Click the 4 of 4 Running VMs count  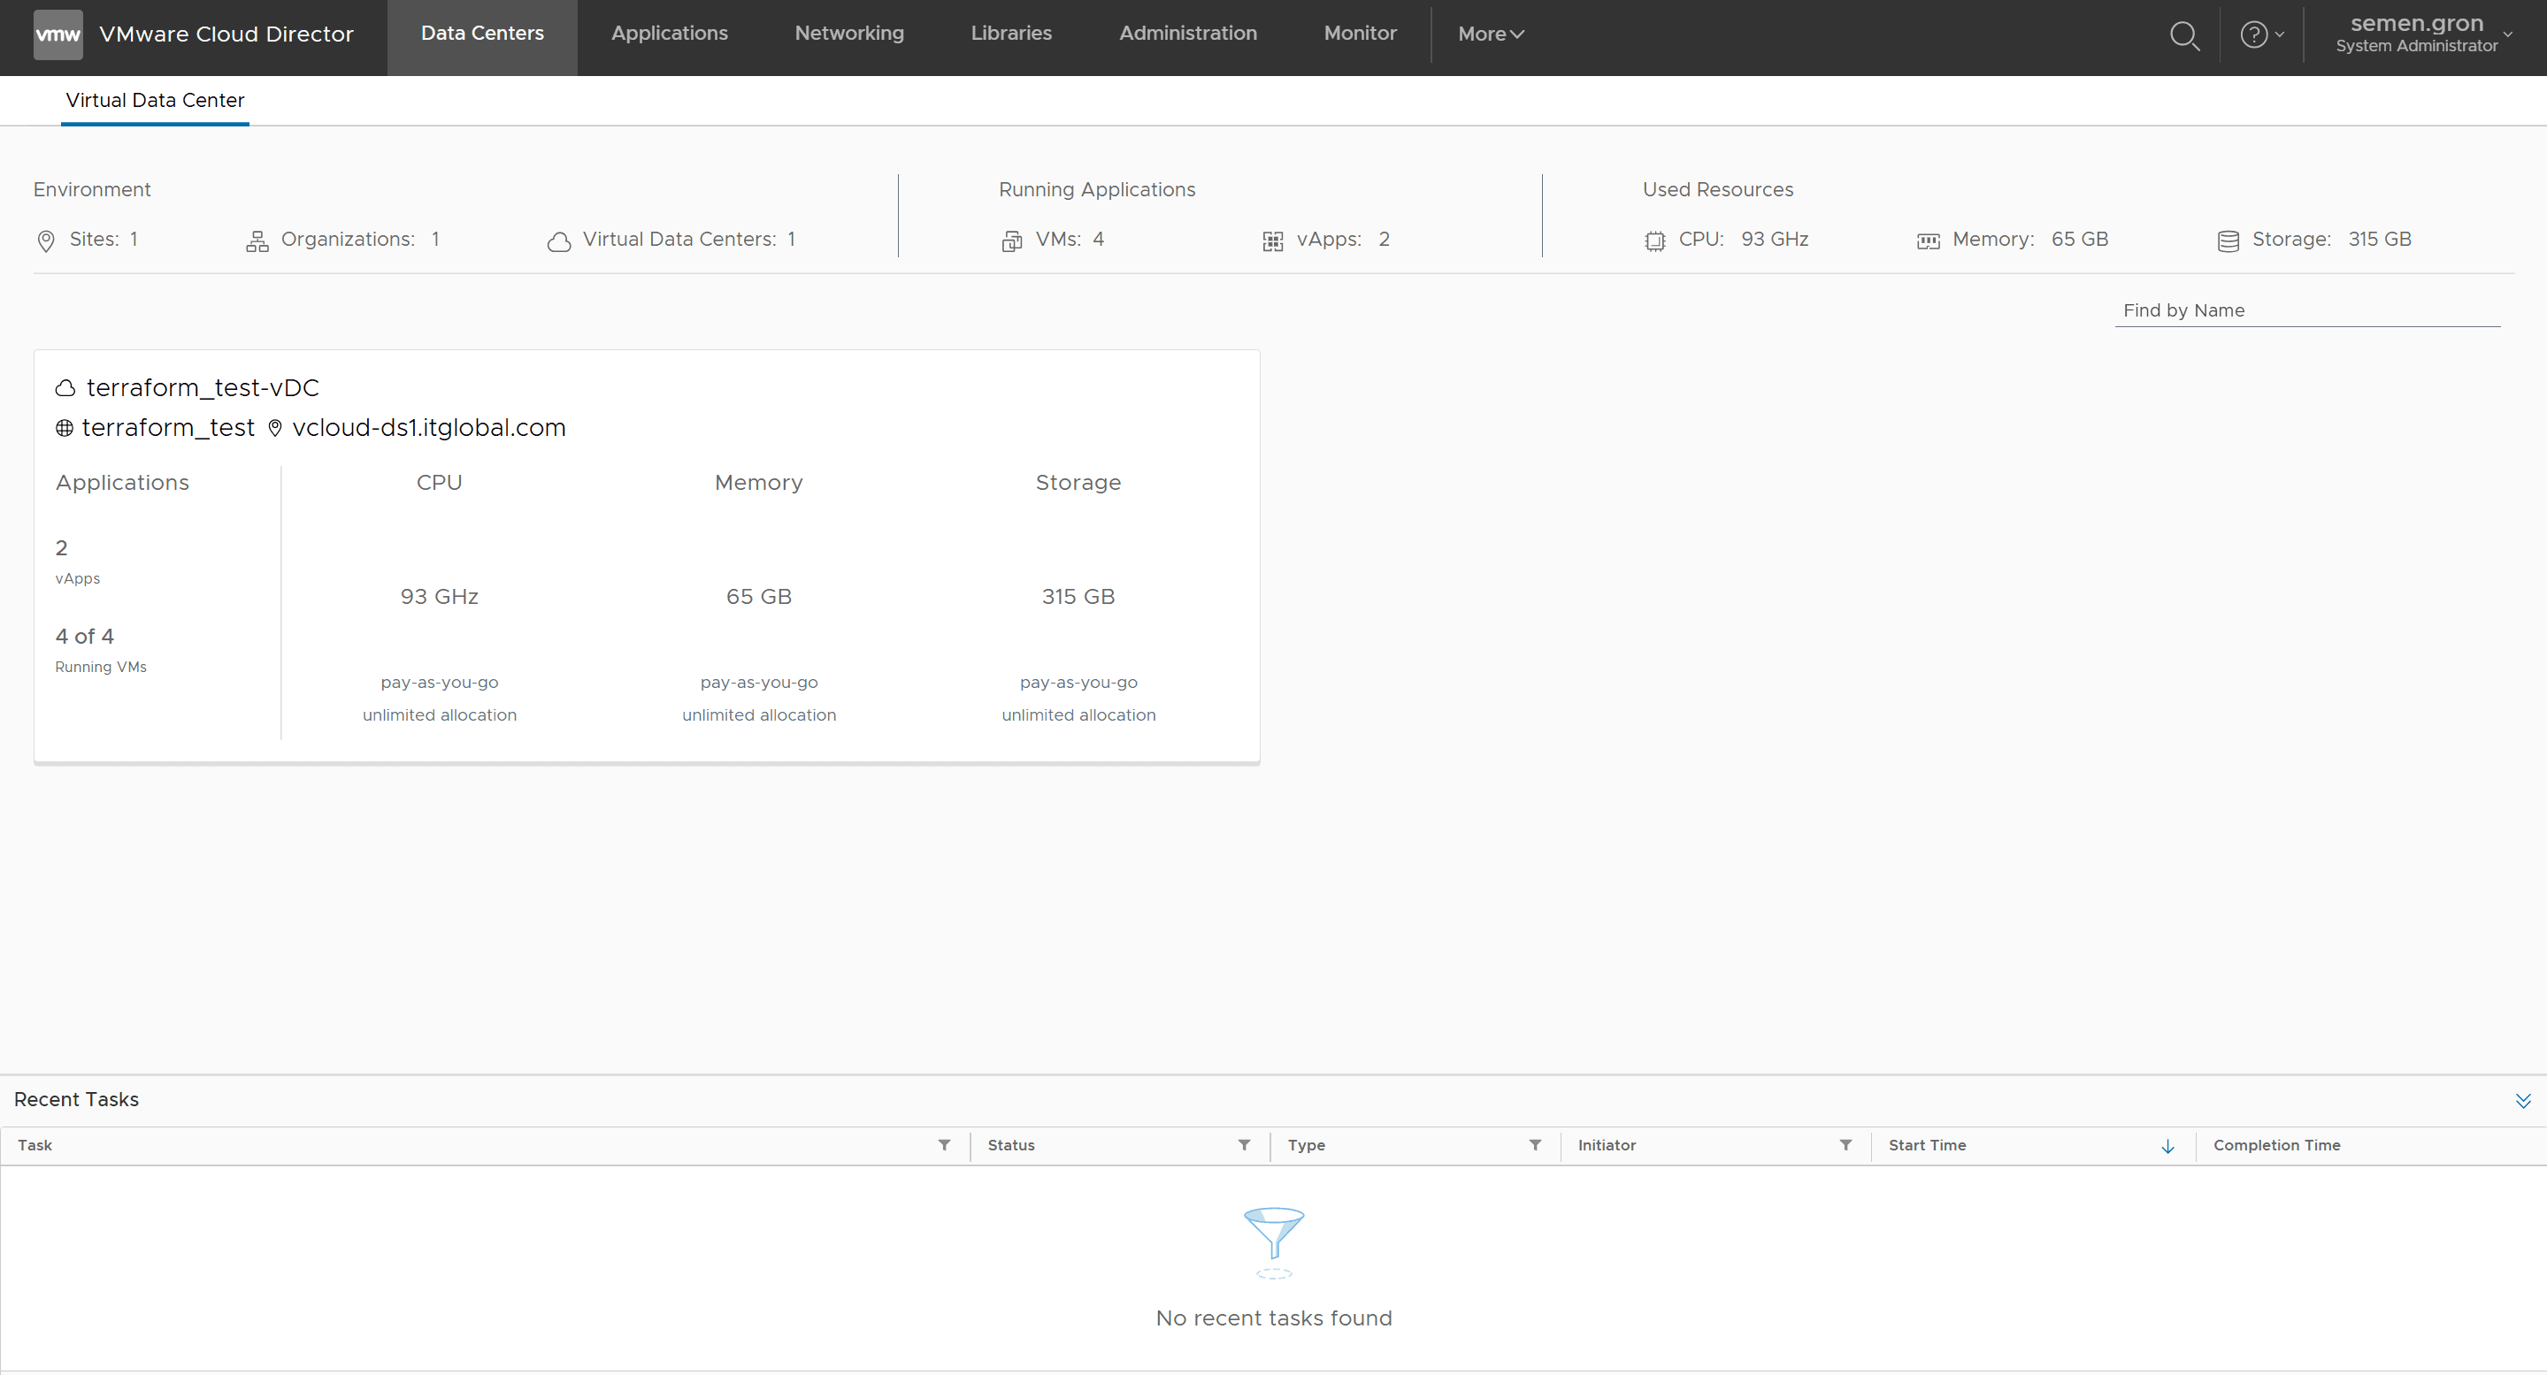(x=84, y=637)
